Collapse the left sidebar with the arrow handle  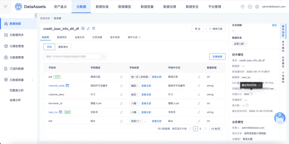[x=36, y=16]
